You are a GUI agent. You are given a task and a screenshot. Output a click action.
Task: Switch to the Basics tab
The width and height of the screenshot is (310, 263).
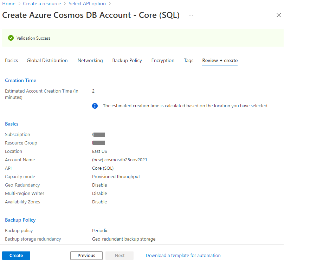(x=12, y=60)
